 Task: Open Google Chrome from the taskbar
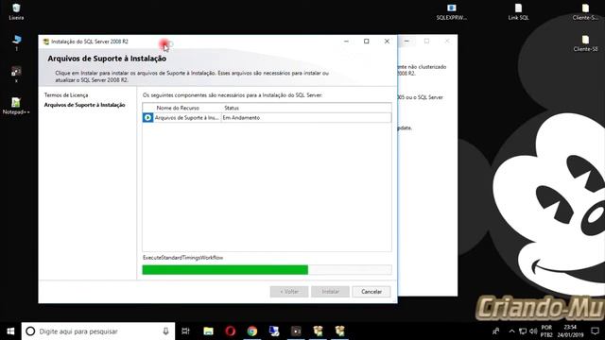(252, 331)
